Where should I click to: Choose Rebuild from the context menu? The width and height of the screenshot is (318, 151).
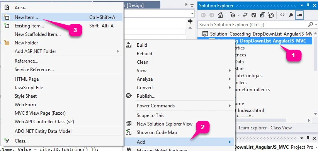click(180, 54)
